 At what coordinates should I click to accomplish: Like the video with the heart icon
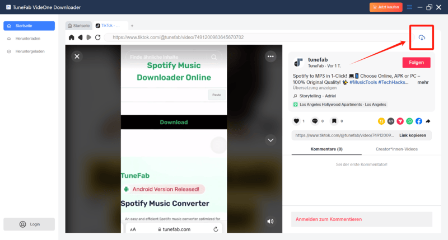(296, 121)
